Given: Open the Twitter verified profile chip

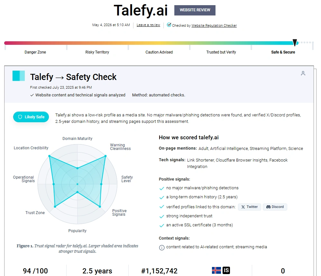Looking at the screenshot, I should (250, 207).
